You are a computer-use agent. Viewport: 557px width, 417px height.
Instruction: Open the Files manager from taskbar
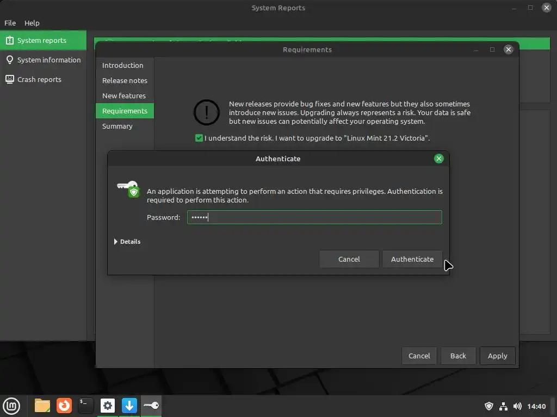(x=42, y=406)
